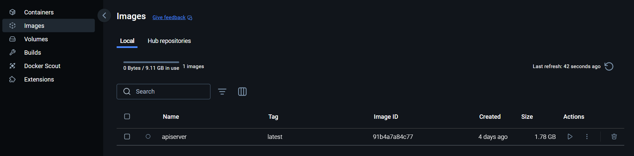Viewport: 634px width, 156px height.
Task: Collapse the sidebar with chevron button
Action: tap(104, 15)
